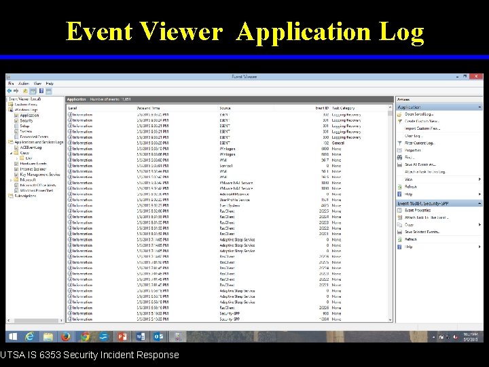Click the Back arrow in the toolbar
489x367 pixels.
coord(10,91)
